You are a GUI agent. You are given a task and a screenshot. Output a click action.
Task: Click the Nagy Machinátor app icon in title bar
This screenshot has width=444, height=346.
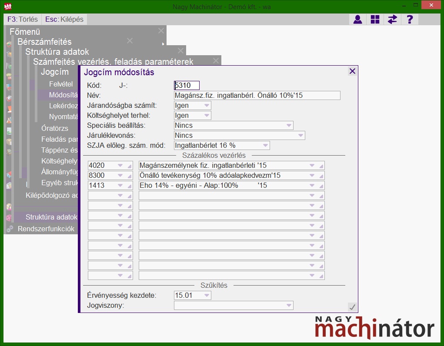(x=8, y=6)
